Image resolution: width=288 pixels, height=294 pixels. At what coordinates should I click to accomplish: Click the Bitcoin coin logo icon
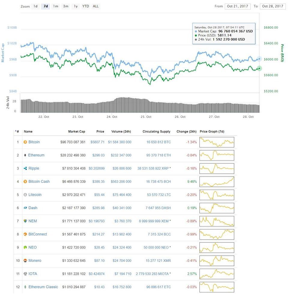[25, 142]
